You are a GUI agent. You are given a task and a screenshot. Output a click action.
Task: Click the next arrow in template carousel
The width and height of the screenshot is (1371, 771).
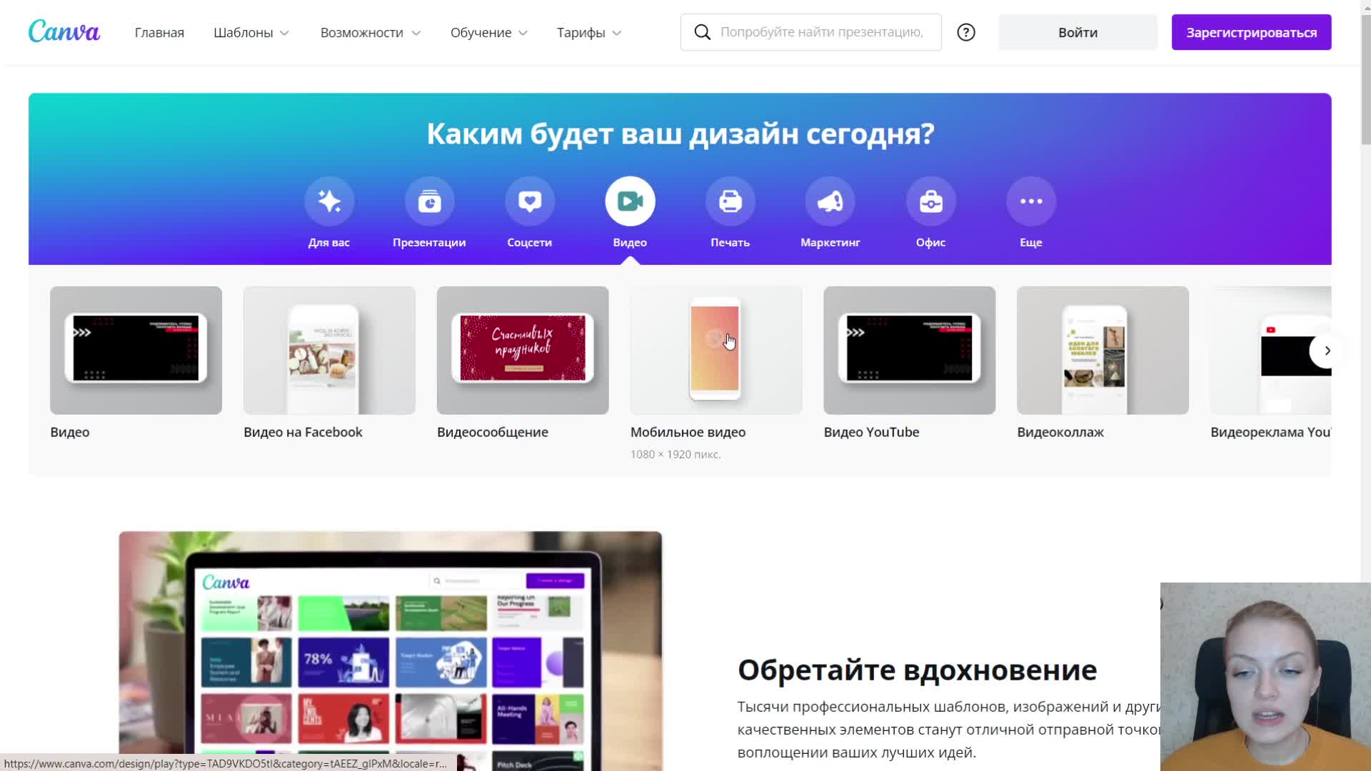[1327, 351]
